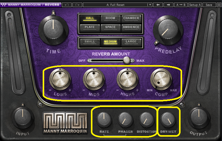Switch room size to LARGE
222x141 pixels.
point(131,42)
